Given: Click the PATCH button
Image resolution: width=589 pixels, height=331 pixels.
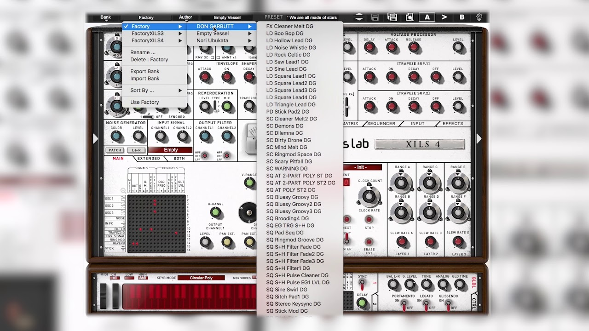Looking at the screenshot, I should (x=115, y=150).
